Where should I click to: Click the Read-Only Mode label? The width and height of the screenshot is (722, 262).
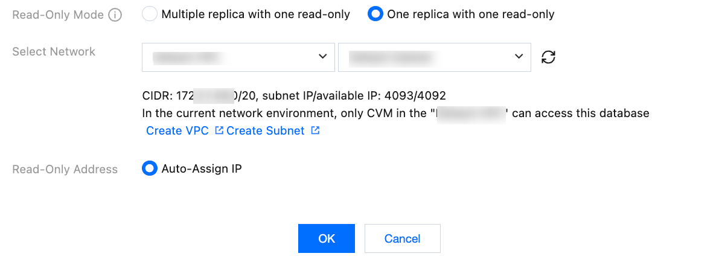coord(58,14)
